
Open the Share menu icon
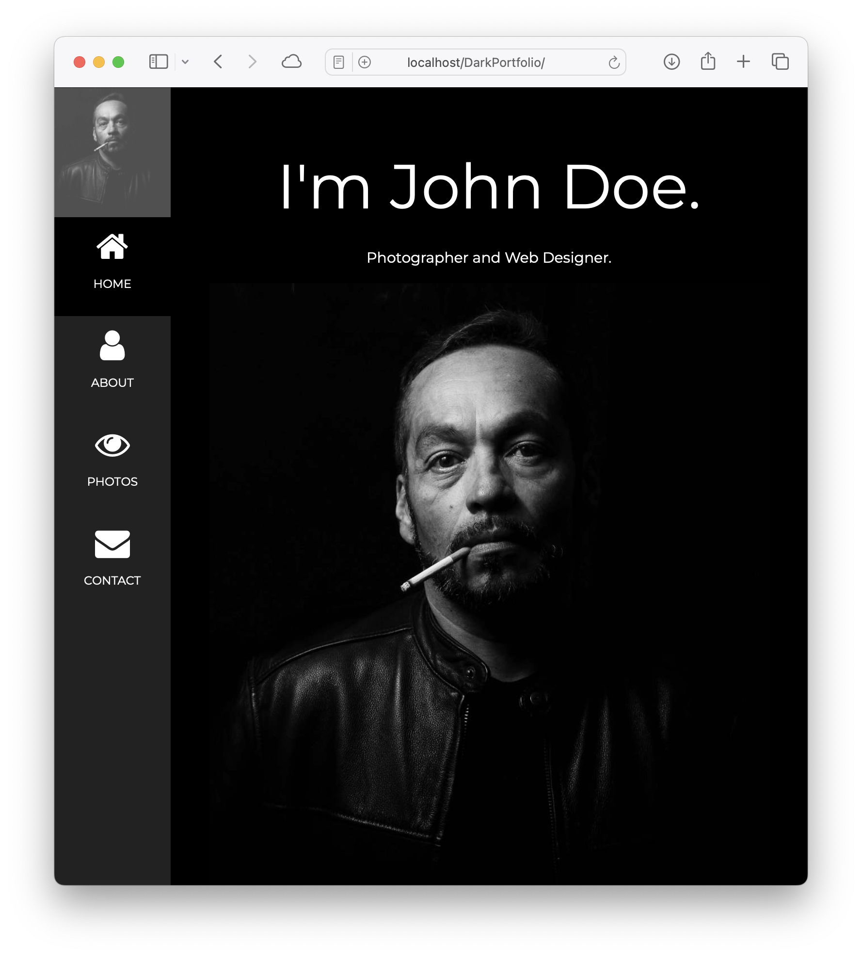click(x=708, y=61)
